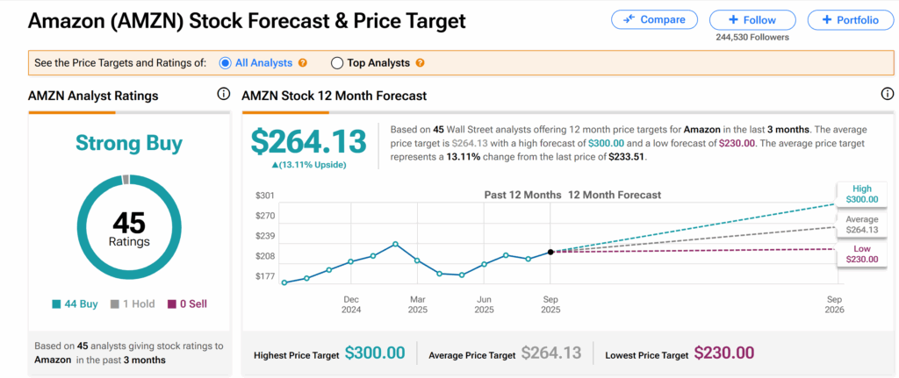Click the Average $264.13 forecast label
899x378 pixels.
tap(861, 225)
